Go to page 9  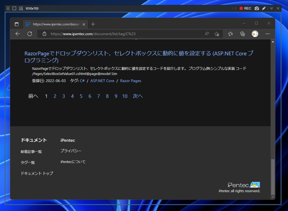tap(116, 96)
